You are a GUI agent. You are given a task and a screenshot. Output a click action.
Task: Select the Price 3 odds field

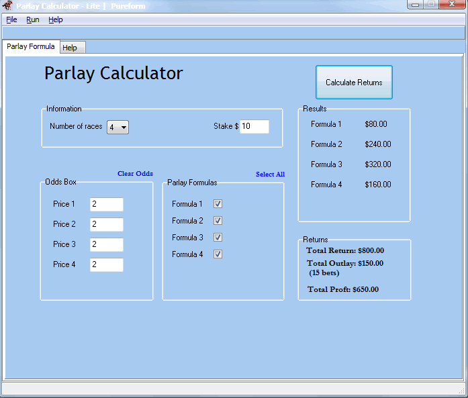[x=106, y=244]
